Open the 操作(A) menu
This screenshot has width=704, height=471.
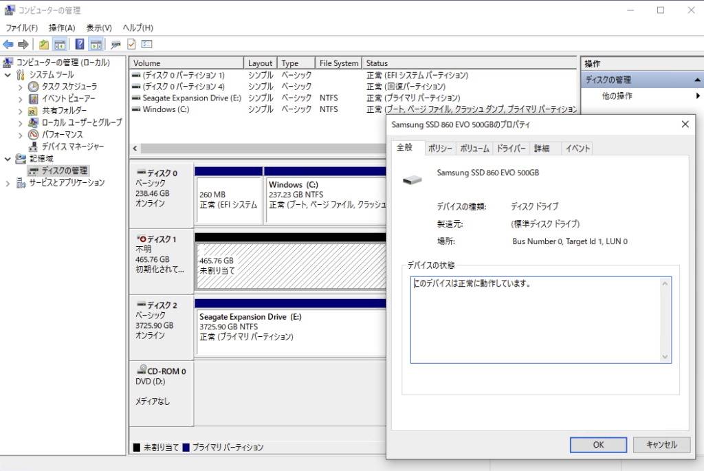coord(62,28)
